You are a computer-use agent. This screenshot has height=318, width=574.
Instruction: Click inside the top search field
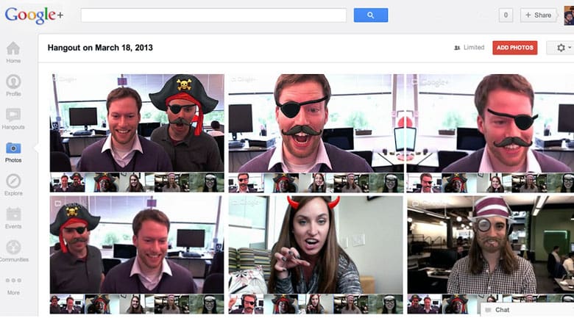[x=213, y=15]
